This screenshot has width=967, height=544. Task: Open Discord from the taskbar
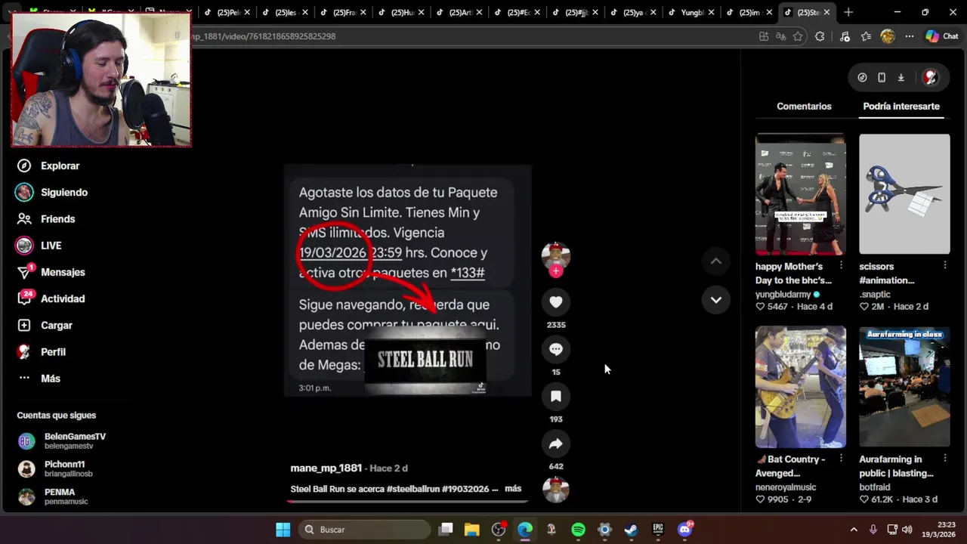[x=684, y=530]
